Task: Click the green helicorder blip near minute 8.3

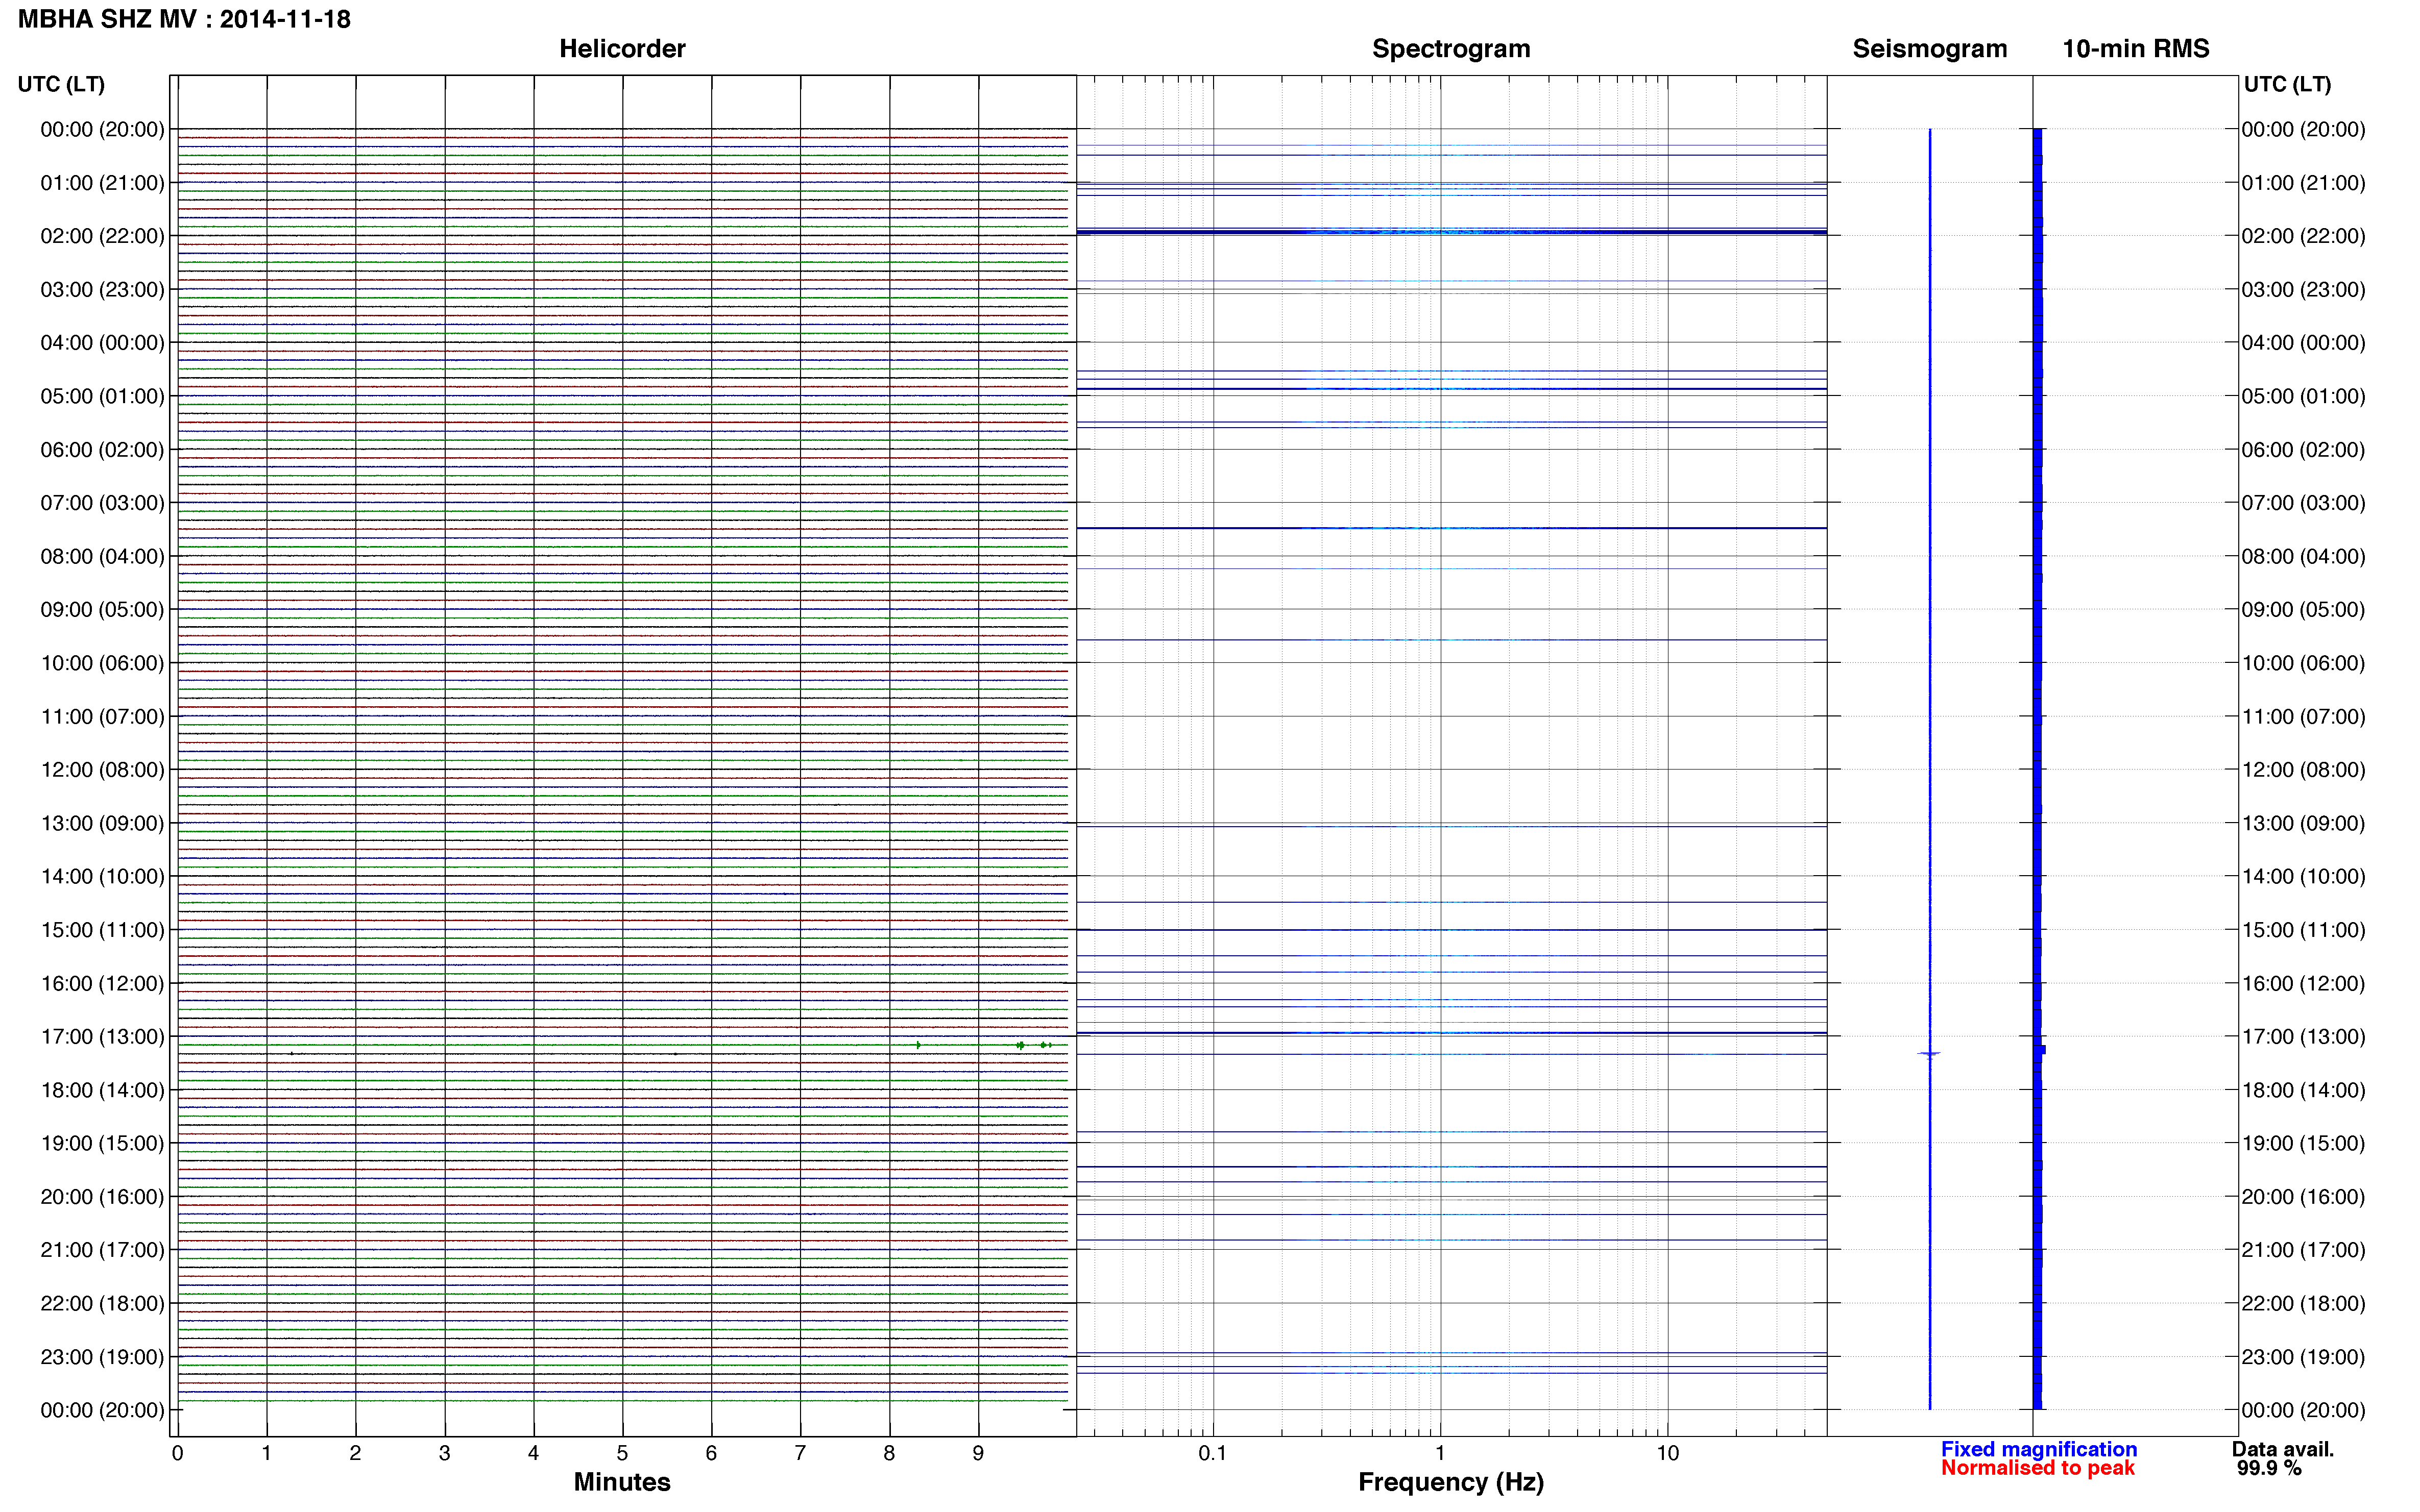Action: 918,1045
